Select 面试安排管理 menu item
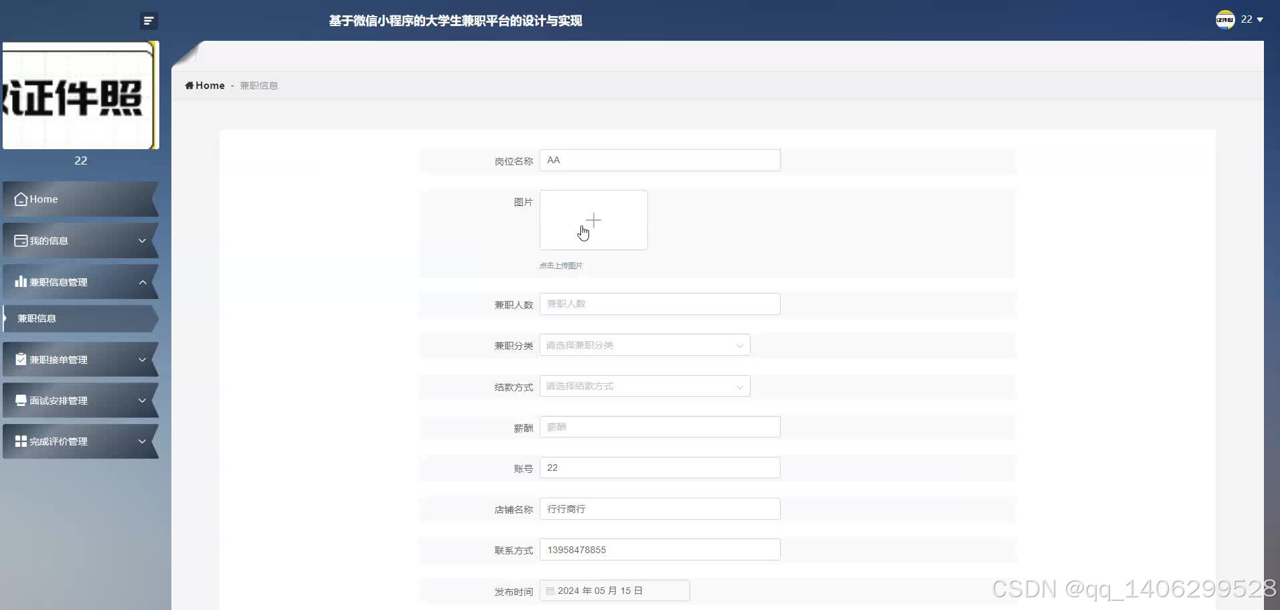 pos(80,401)
